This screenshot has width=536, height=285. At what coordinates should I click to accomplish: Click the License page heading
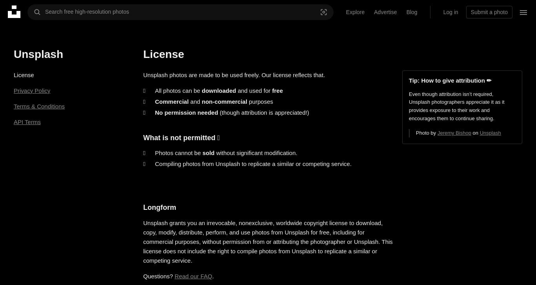pyautogui.click(x=164, y=54)
